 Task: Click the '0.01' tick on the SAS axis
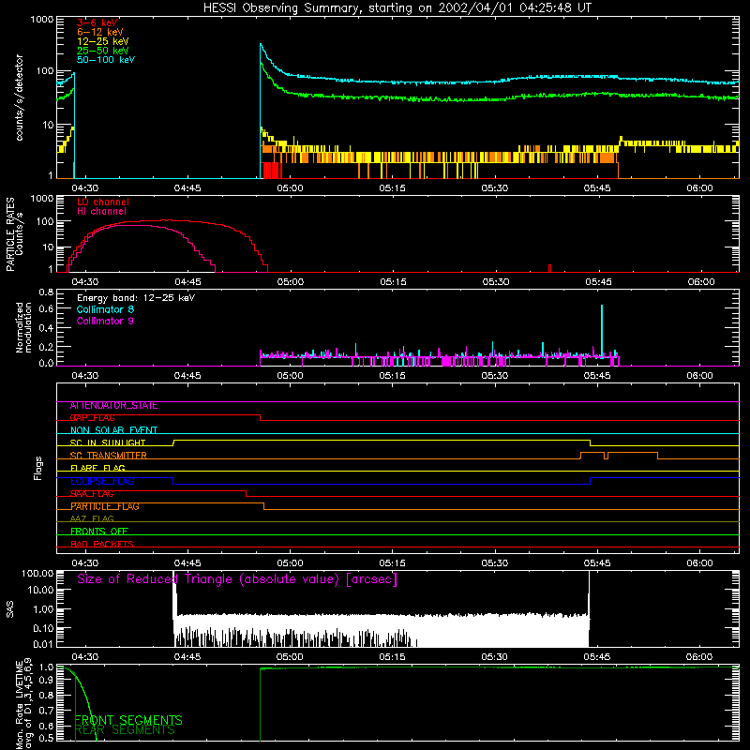(43, 644)
